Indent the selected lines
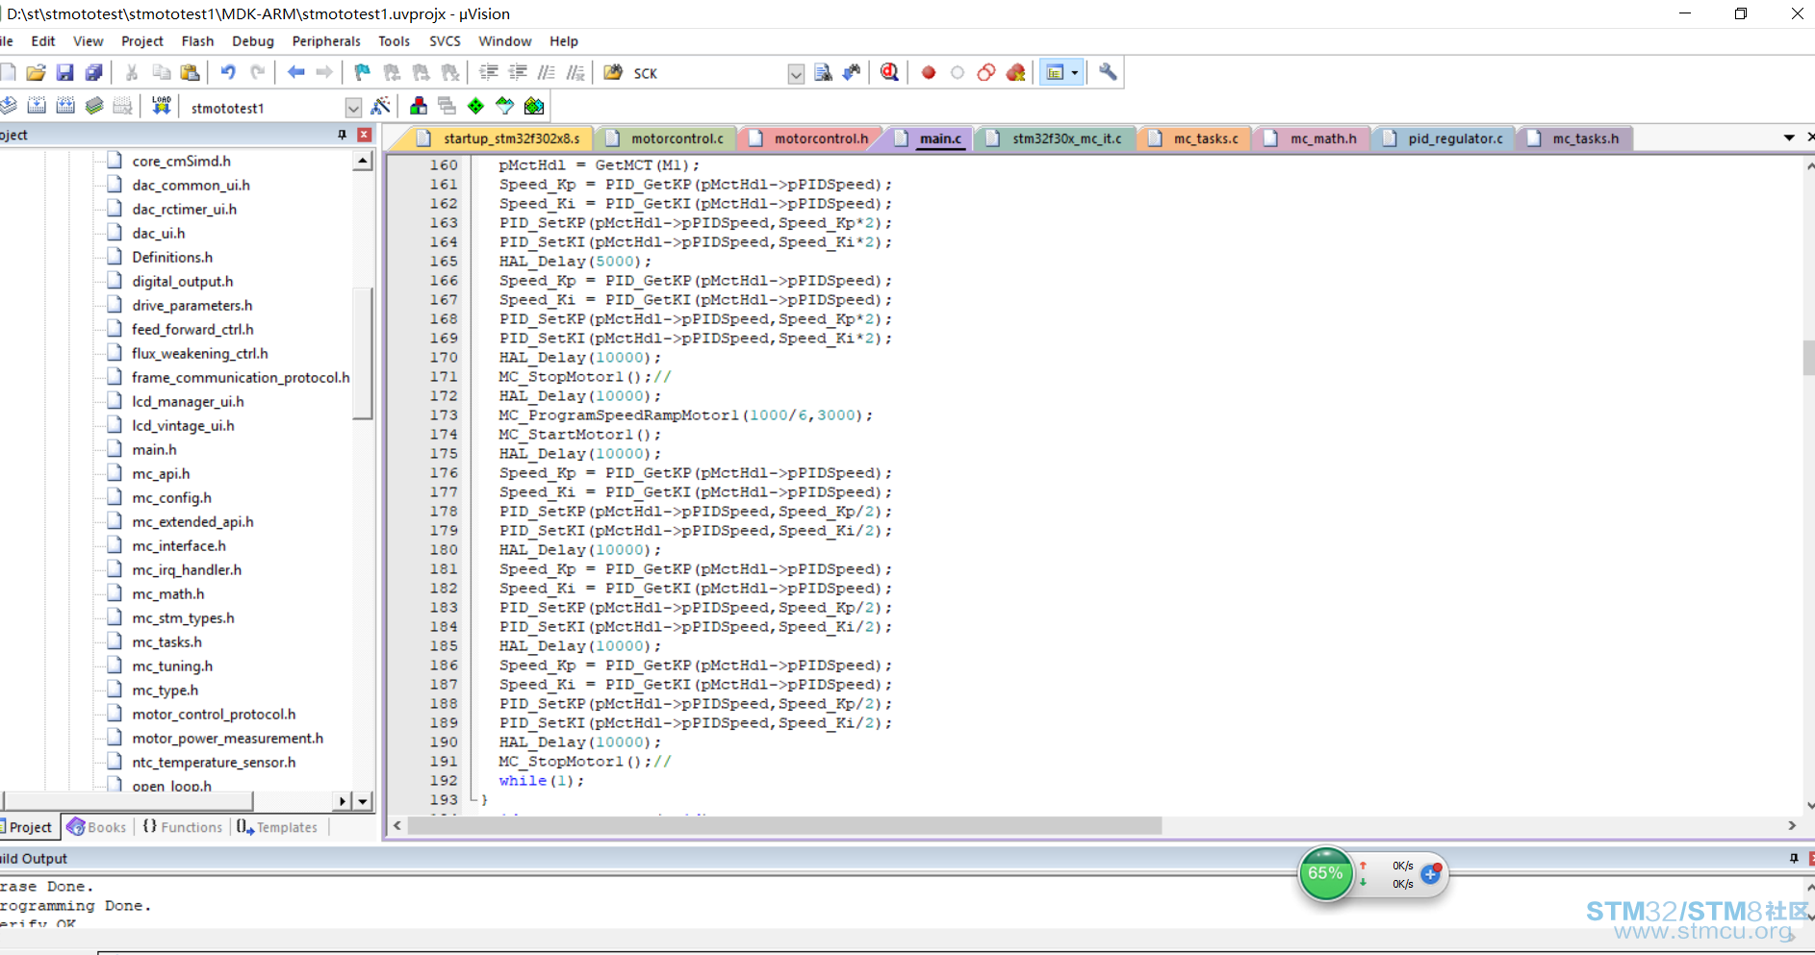Image resolution: width=1815 pixels, height=955 pixels. (x=489, y=72)
